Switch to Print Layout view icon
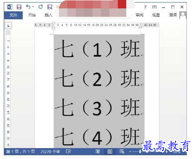 pyautogui.click(x=110, y=151)
